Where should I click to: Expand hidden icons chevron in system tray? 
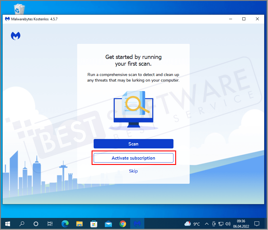pos(207,224)
